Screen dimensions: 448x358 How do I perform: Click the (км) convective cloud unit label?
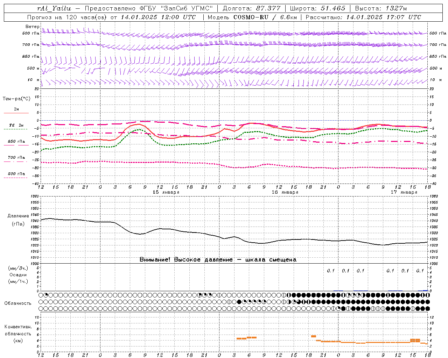18,341
